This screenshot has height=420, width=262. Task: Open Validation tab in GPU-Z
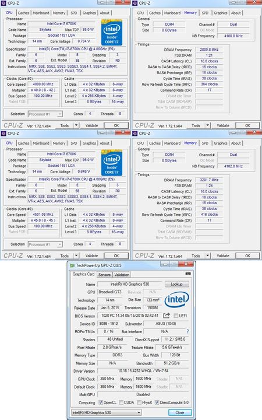point(122,275)
